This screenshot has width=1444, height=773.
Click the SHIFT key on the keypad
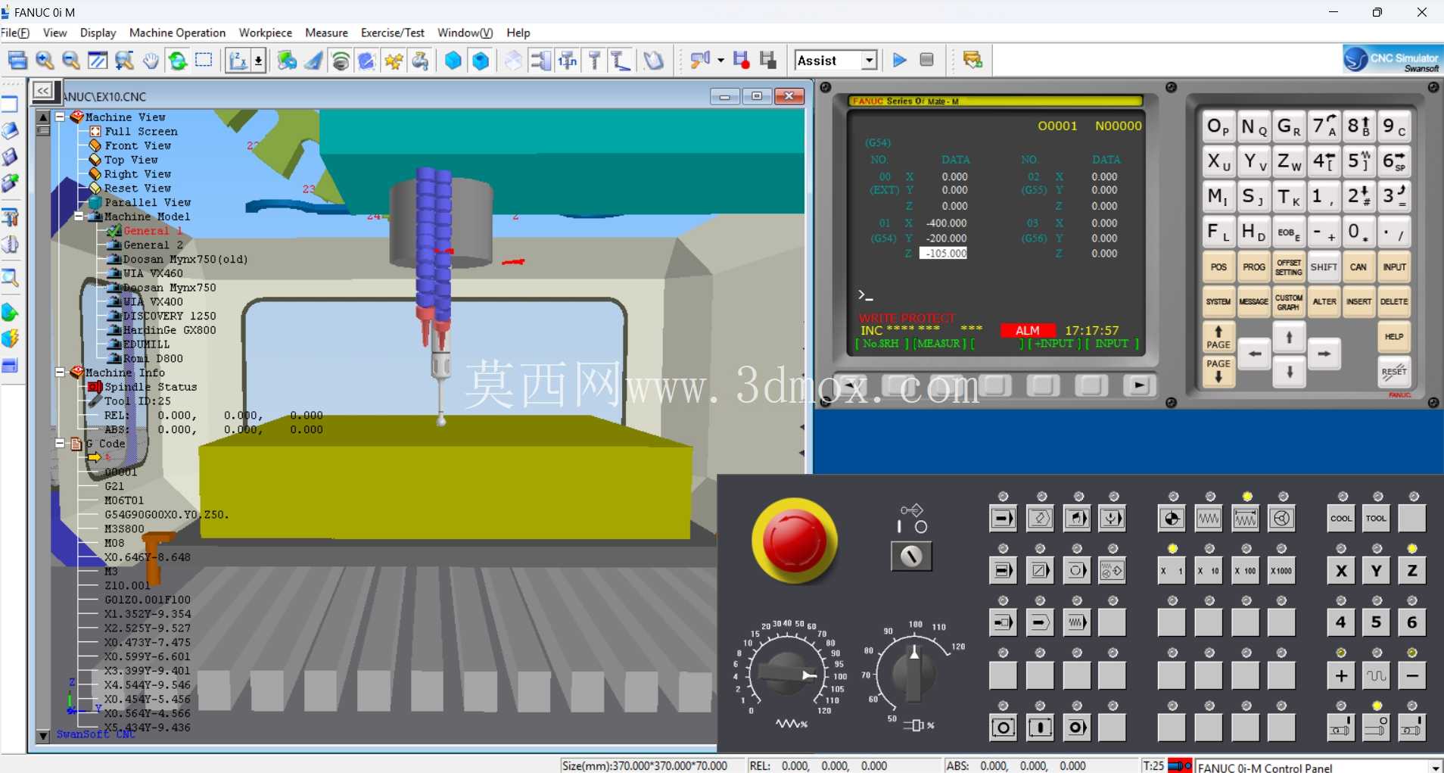1324,267
